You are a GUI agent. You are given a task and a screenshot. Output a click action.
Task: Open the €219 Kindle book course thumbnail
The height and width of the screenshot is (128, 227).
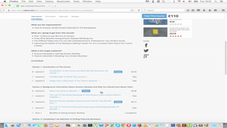tap(155, 32)
